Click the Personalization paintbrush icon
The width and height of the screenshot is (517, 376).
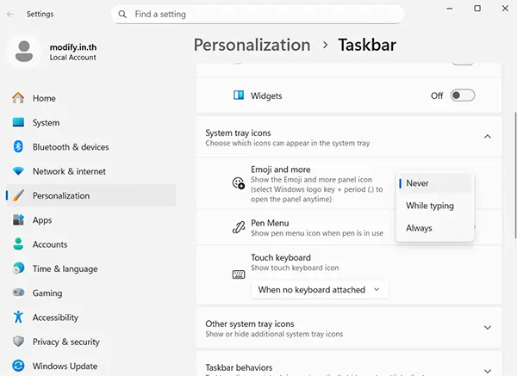click(18, 195)
